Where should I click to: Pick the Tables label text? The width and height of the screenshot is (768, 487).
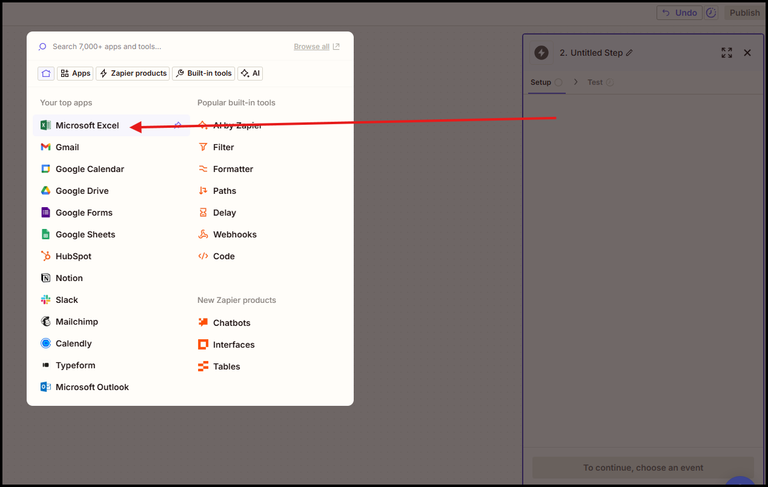click(x=227, y=366)
